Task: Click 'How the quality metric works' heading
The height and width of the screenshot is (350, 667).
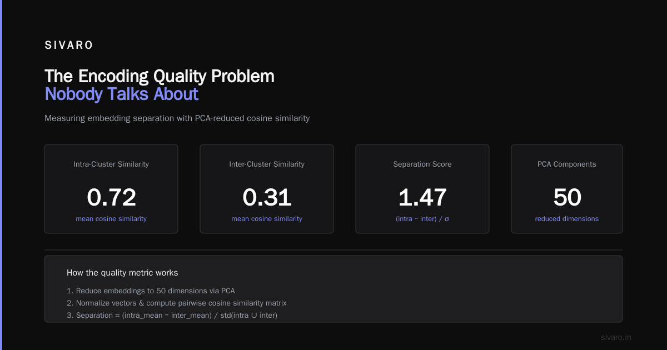Action: click(x=122, y=273)
